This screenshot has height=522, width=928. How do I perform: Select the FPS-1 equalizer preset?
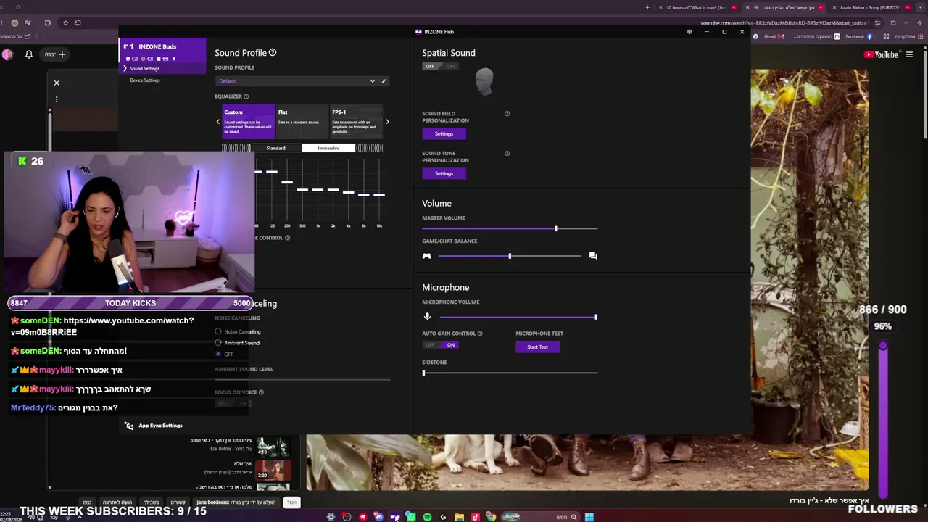coord(355,122)
